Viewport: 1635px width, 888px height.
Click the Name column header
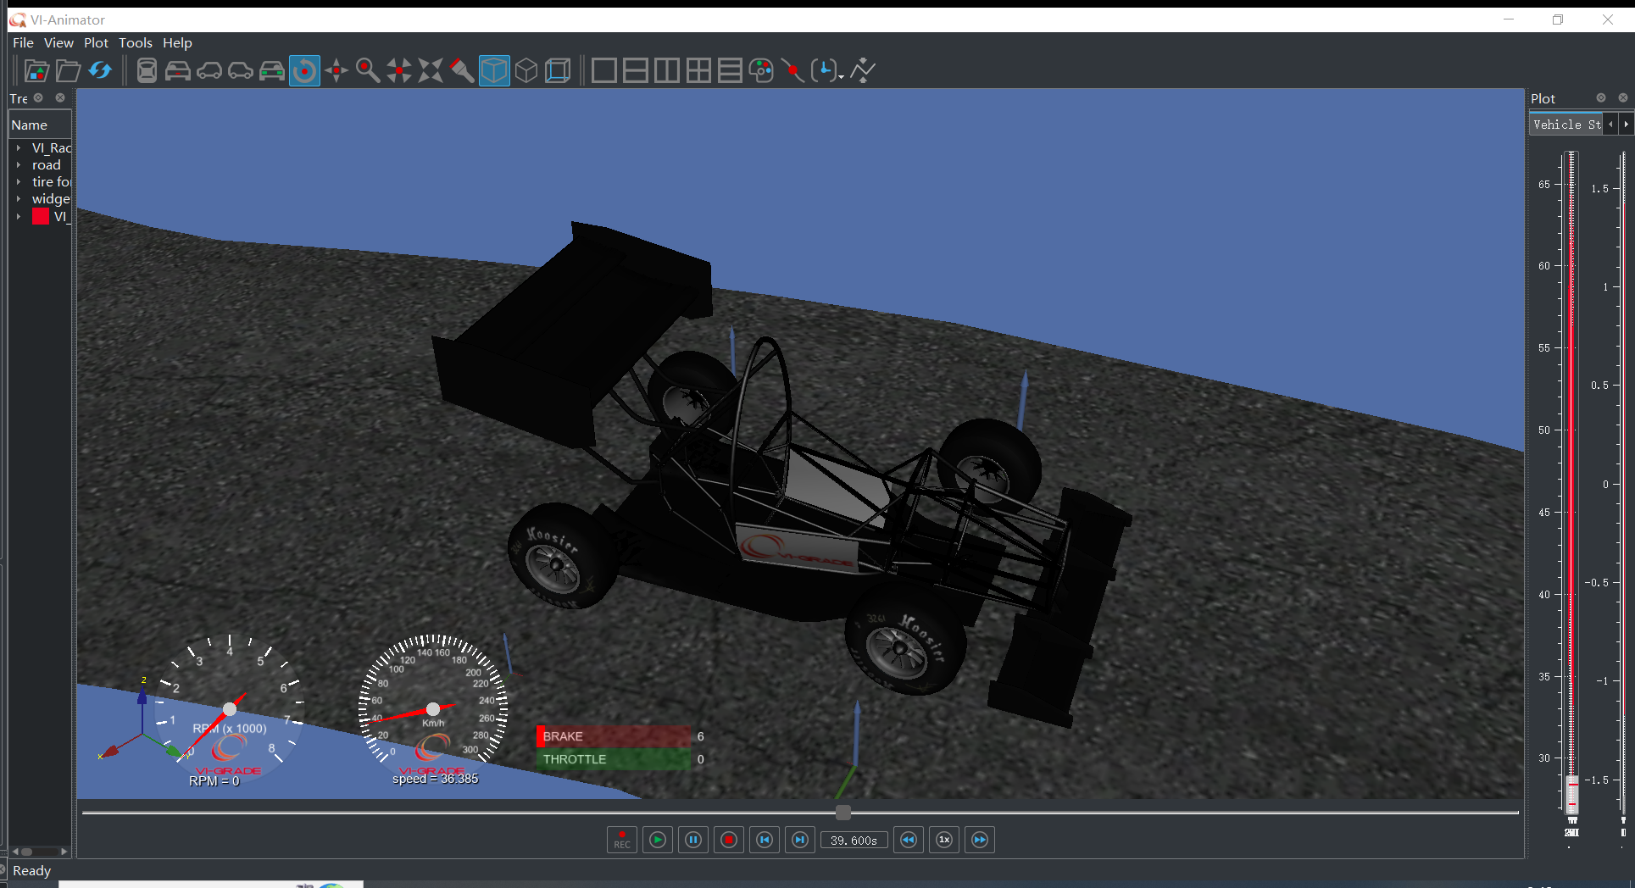pyautogui.click(x=40, y=125)
